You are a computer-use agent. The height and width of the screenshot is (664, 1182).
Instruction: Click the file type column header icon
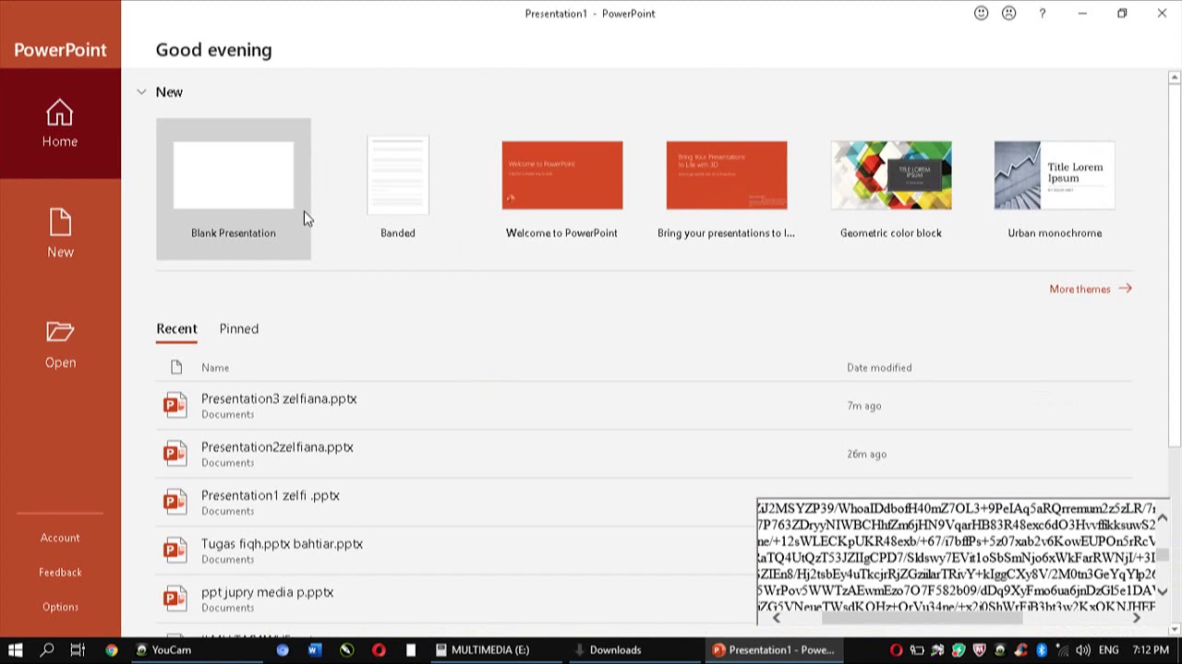[176, 367]
